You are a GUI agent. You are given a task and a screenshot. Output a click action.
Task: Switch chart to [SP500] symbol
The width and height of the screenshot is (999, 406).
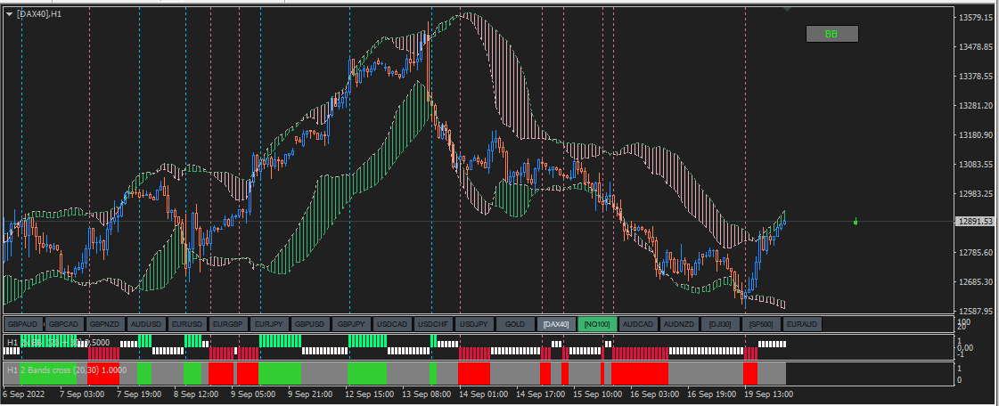tap(761, 324)
